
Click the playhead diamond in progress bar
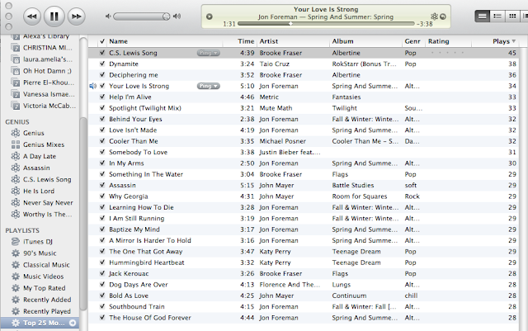point(290,24)
